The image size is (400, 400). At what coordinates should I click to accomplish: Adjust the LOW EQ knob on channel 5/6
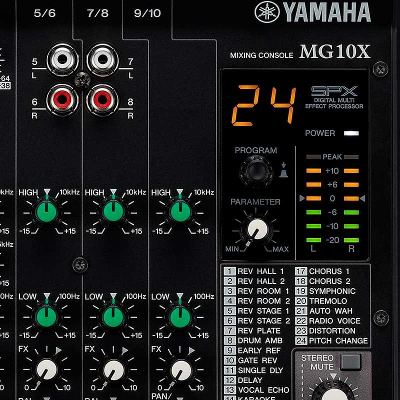point(46,317)
